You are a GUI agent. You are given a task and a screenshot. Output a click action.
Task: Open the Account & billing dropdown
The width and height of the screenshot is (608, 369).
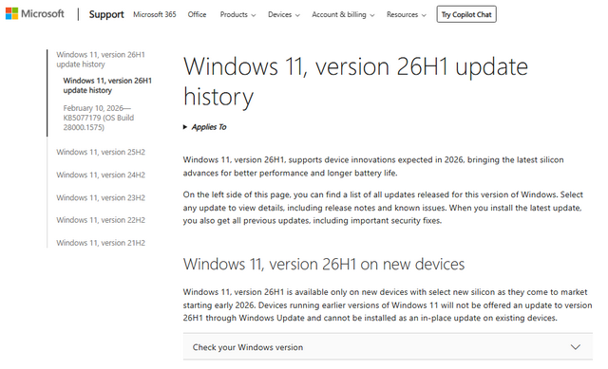(x=343, y=15)
